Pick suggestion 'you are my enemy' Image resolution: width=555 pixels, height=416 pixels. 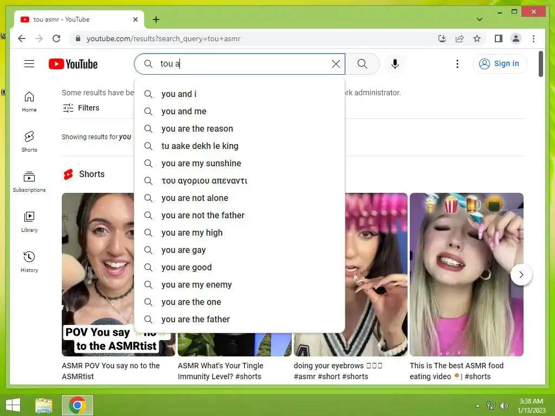[240, 285]
